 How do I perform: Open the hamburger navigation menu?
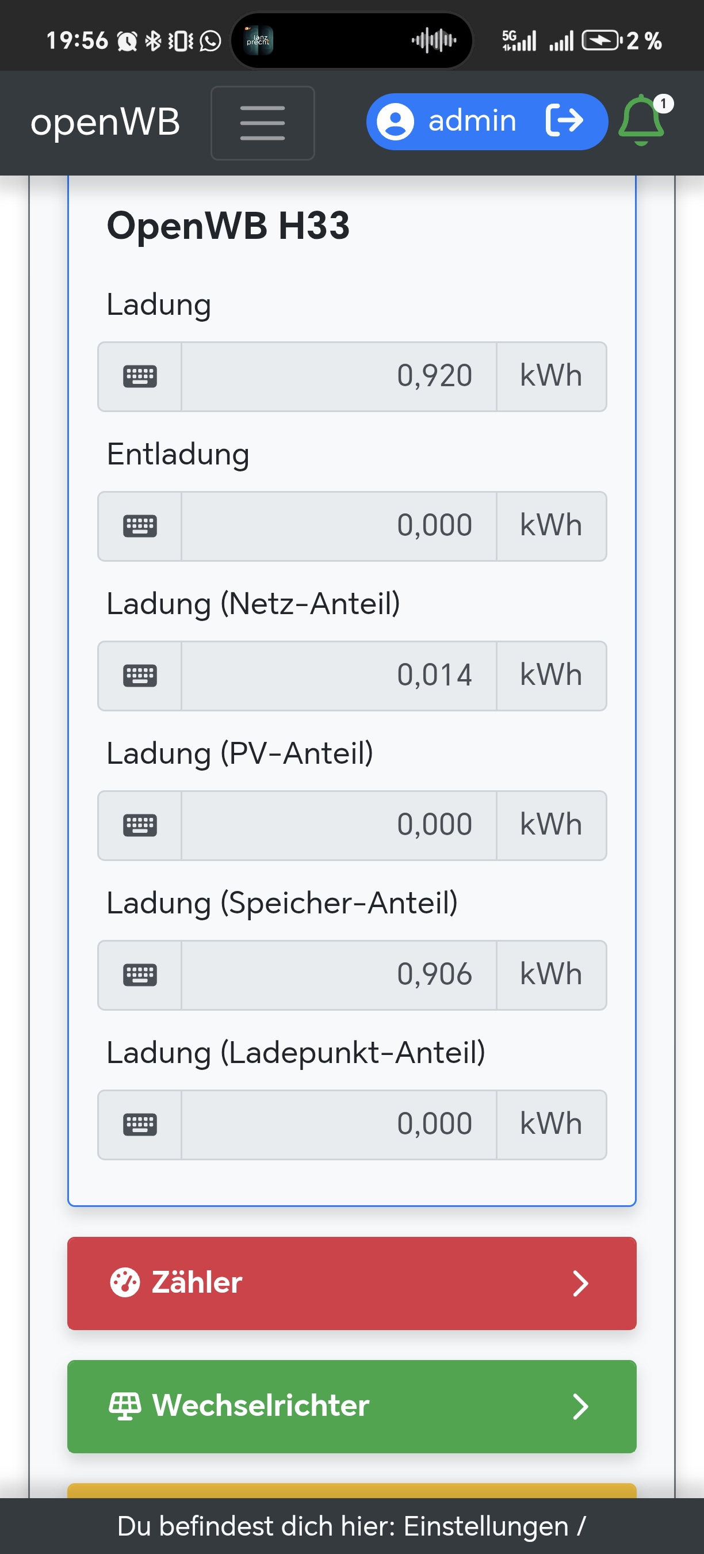point(262,123)
